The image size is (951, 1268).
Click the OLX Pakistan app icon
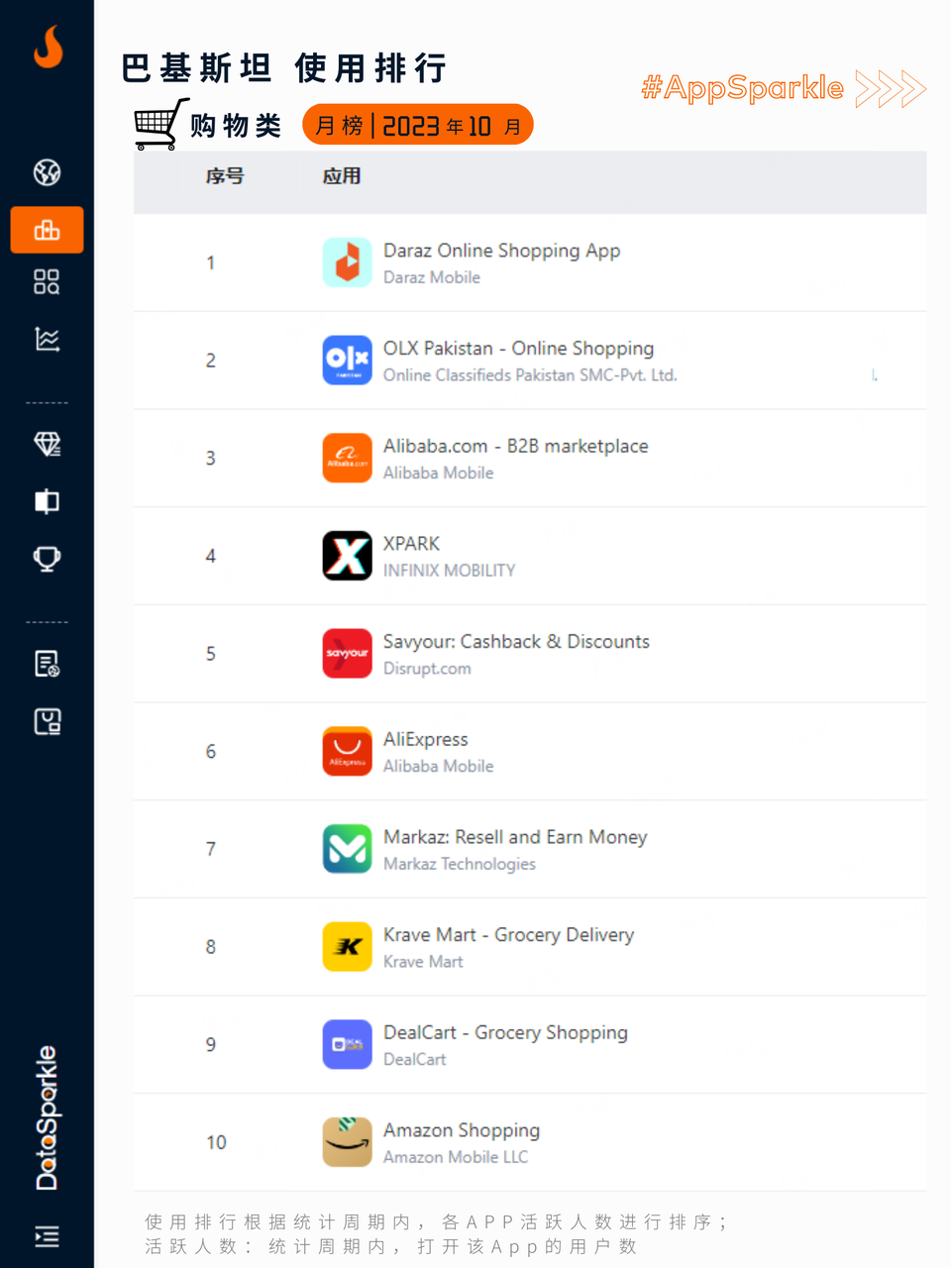pos(347,360)
